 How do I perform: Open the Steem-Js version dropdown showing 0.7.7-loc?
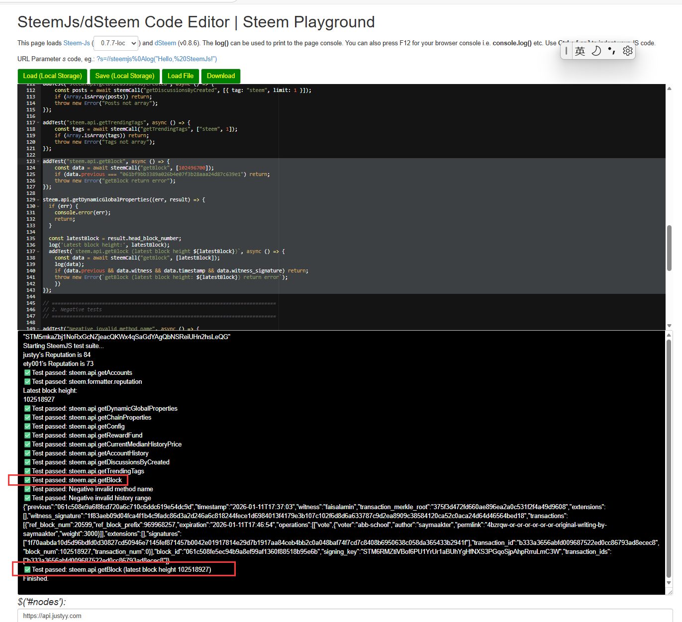pyautogui.click(x=116, y=43)
